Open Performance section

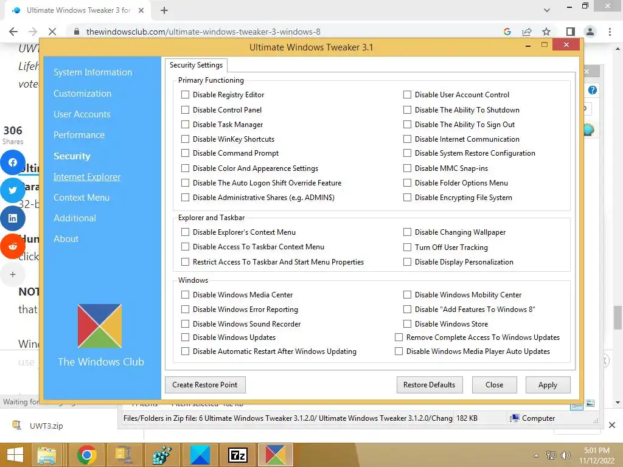79,135
